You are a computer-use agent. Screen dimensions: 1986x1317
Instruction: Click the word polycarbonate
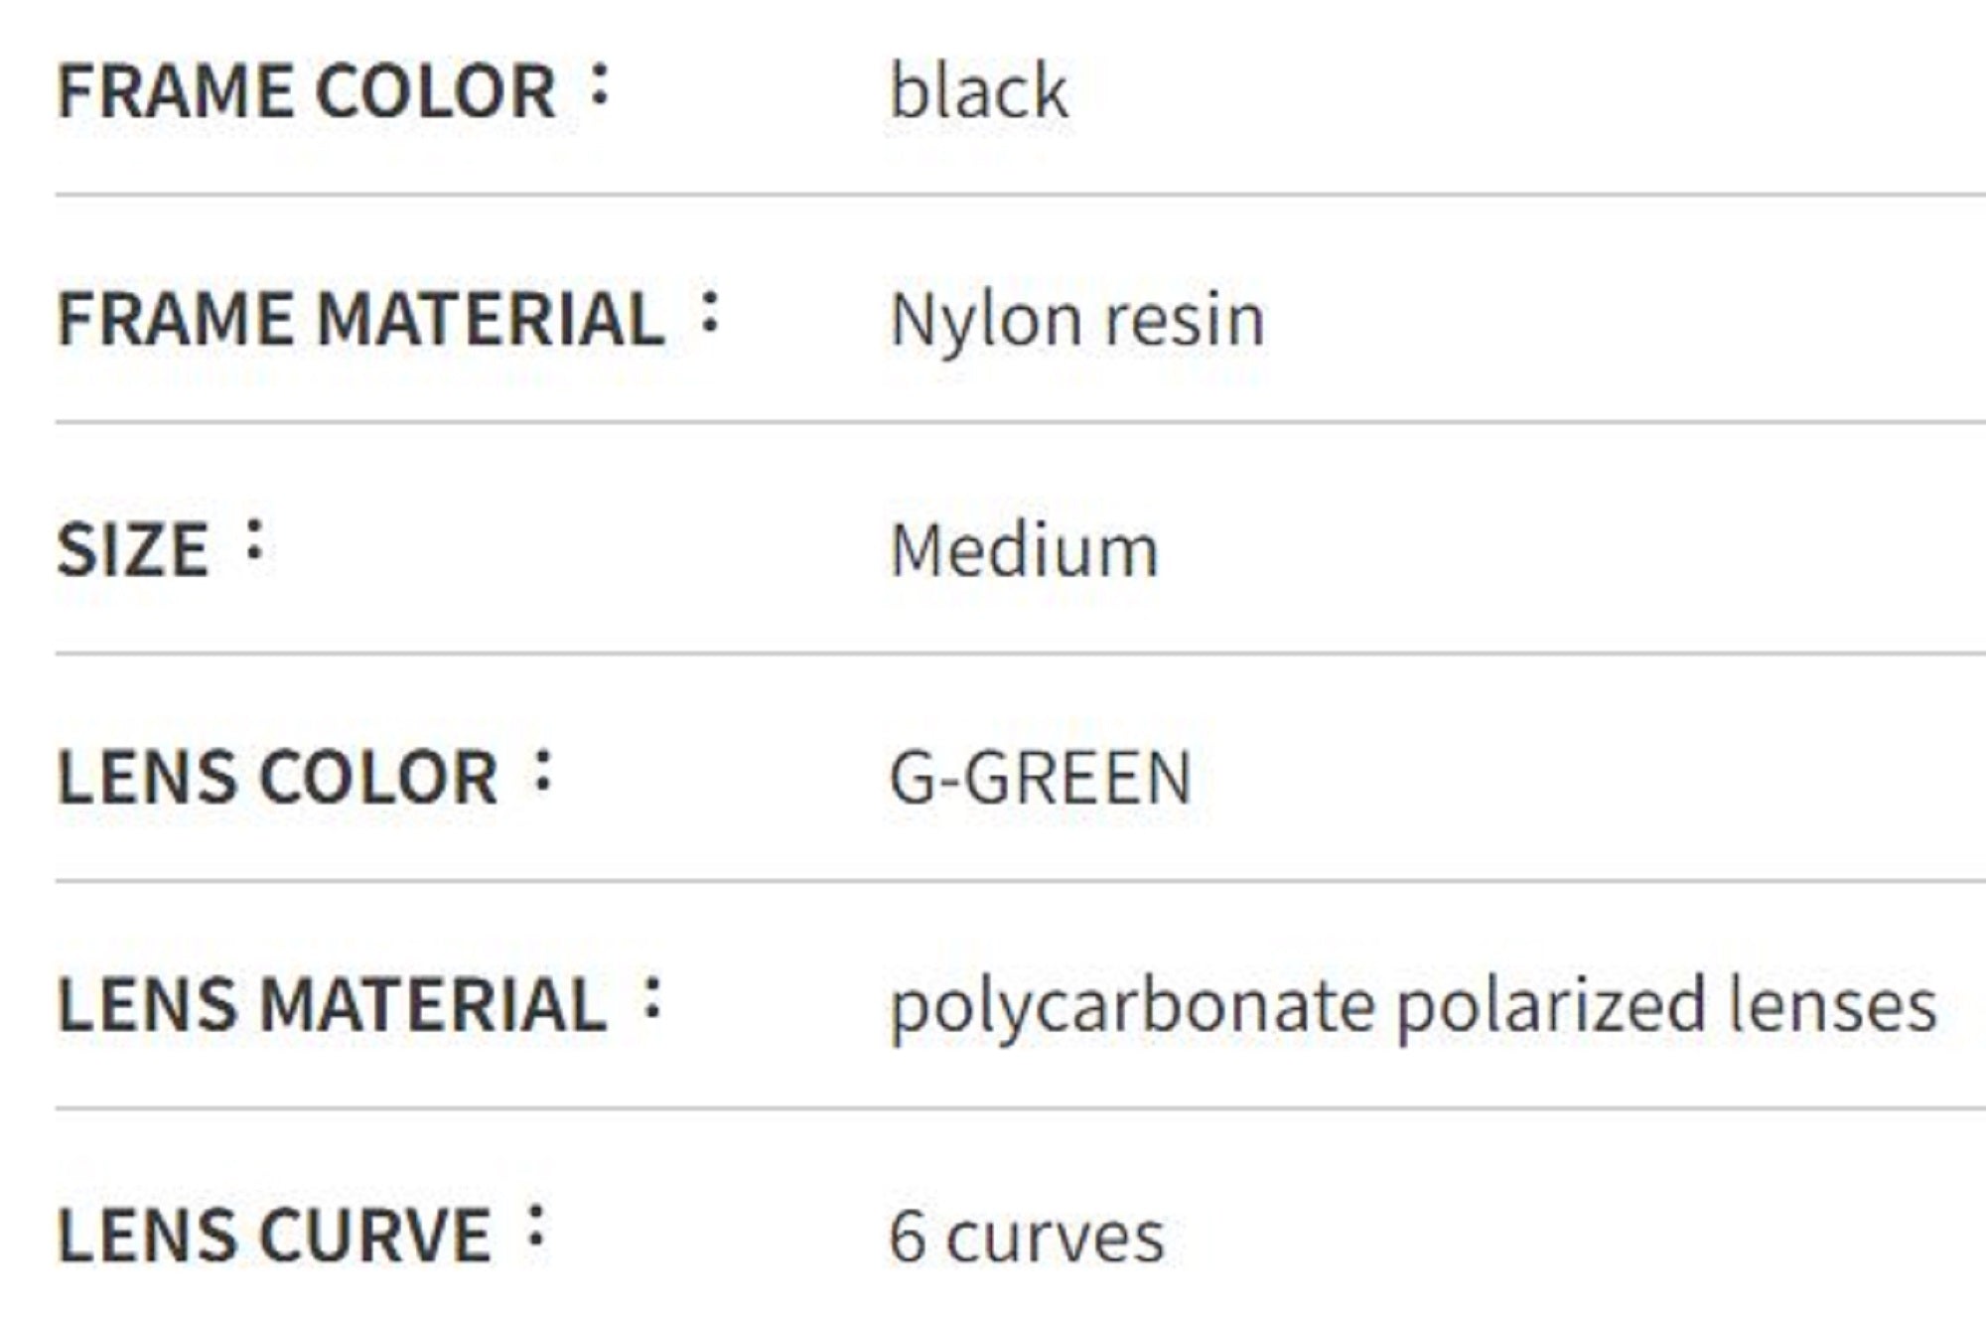[x=1132, y=1007]
